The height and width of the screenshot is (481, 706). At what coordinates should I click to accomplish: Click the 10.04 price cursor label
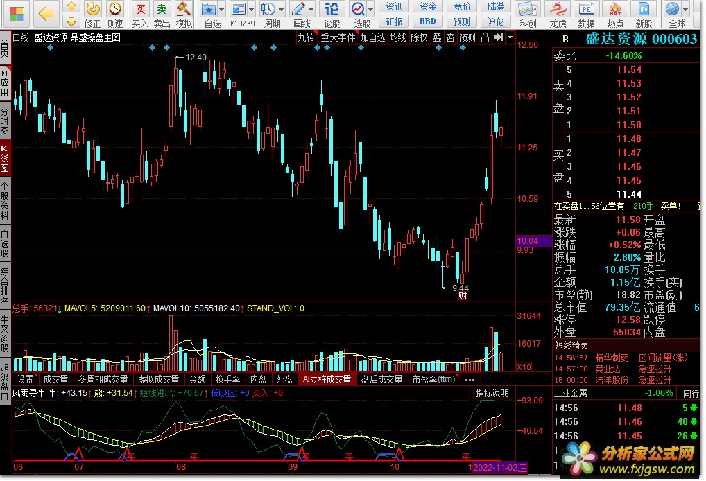tap(533, 240)
